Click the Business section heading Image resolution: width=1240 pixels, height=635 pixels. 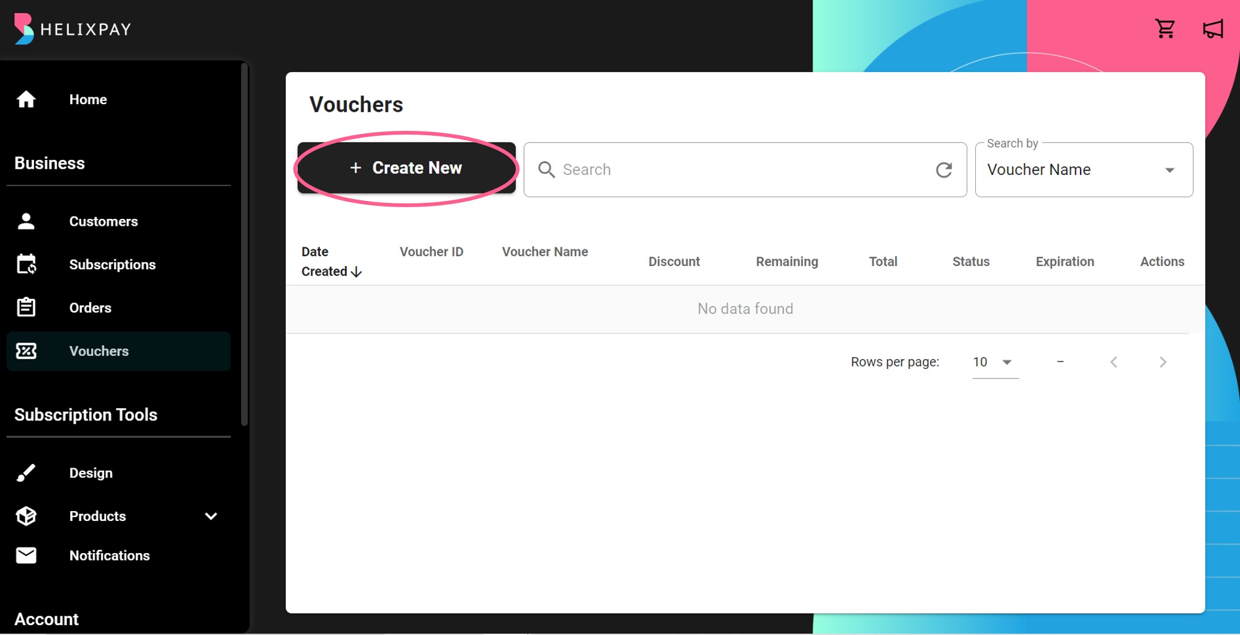coord(50,163)
